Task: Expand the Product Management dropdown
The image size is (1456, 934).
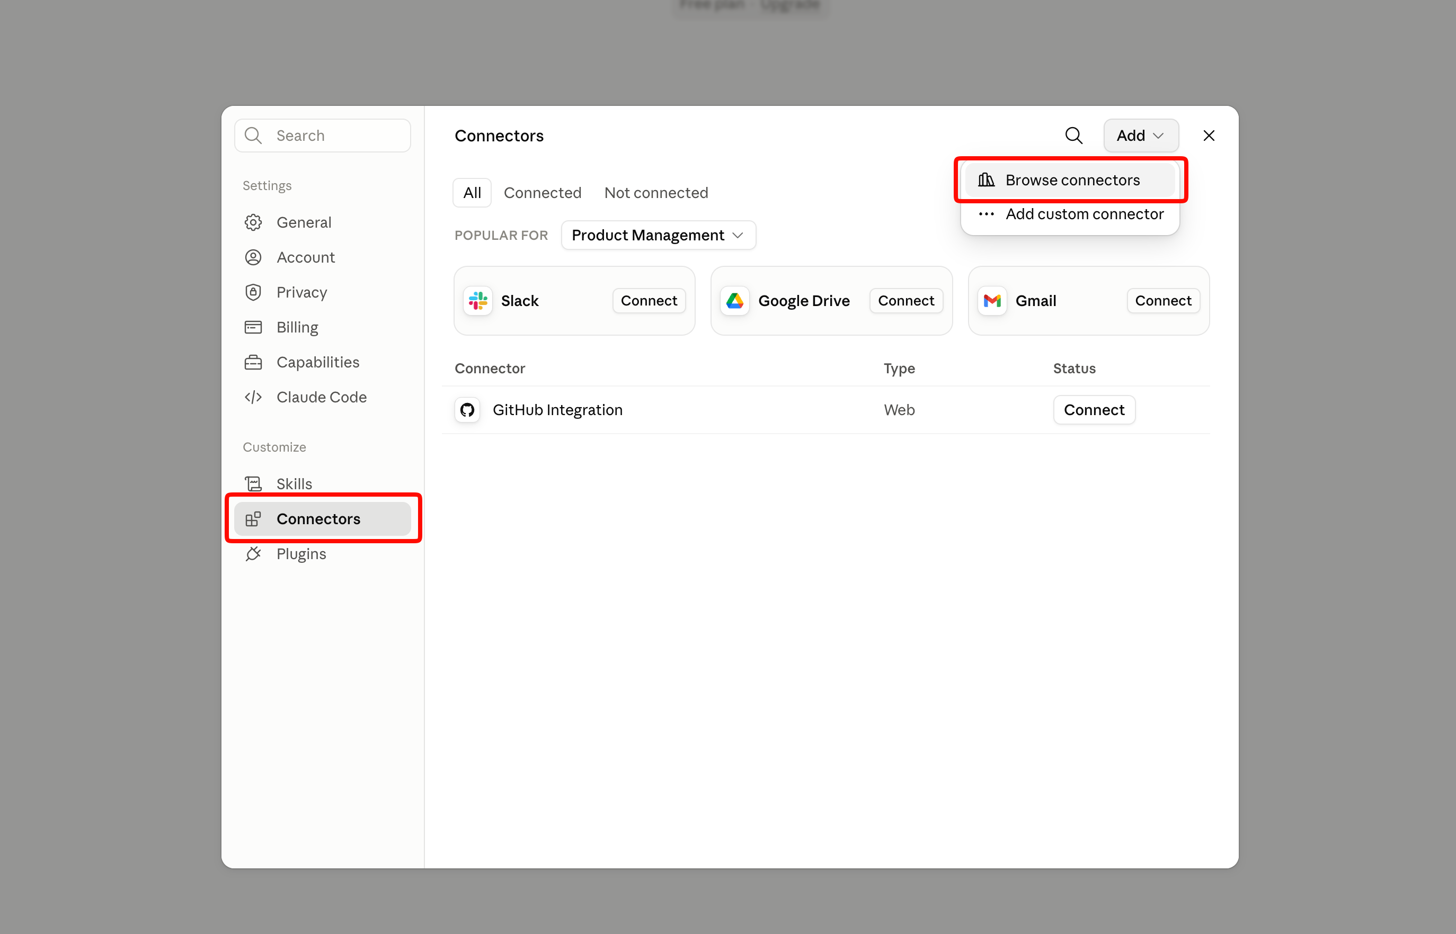Action: click(658, 235)
